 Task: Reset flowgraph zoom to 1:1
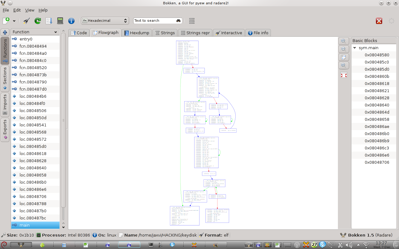tap(344, 65)
